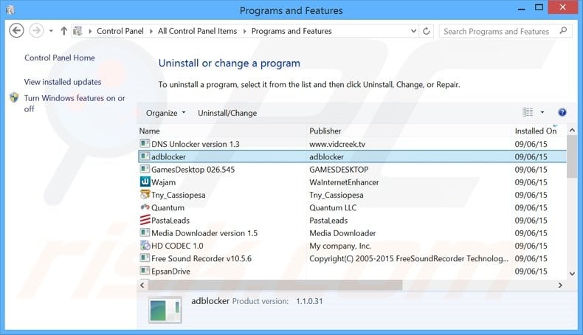
Task: Click the vertical scrollbar thumb
Action: pyautogui.click(x=572, y=156)
